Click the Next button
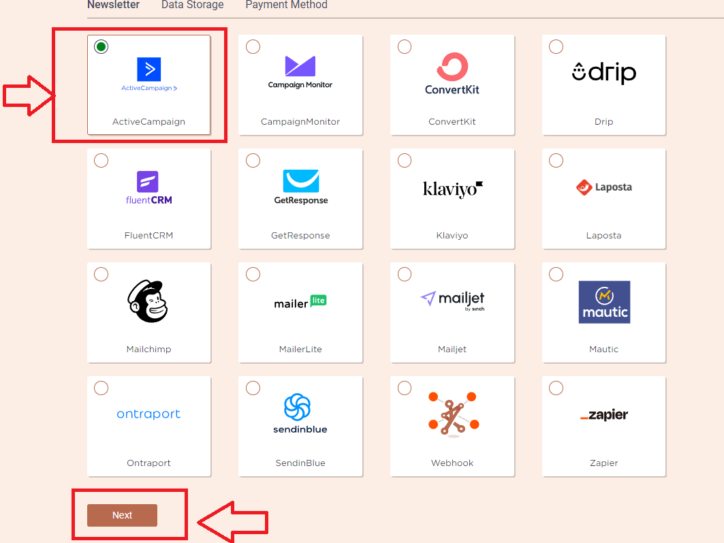Image resolution: width=724 pixels, height=543 pixels. 123,515
